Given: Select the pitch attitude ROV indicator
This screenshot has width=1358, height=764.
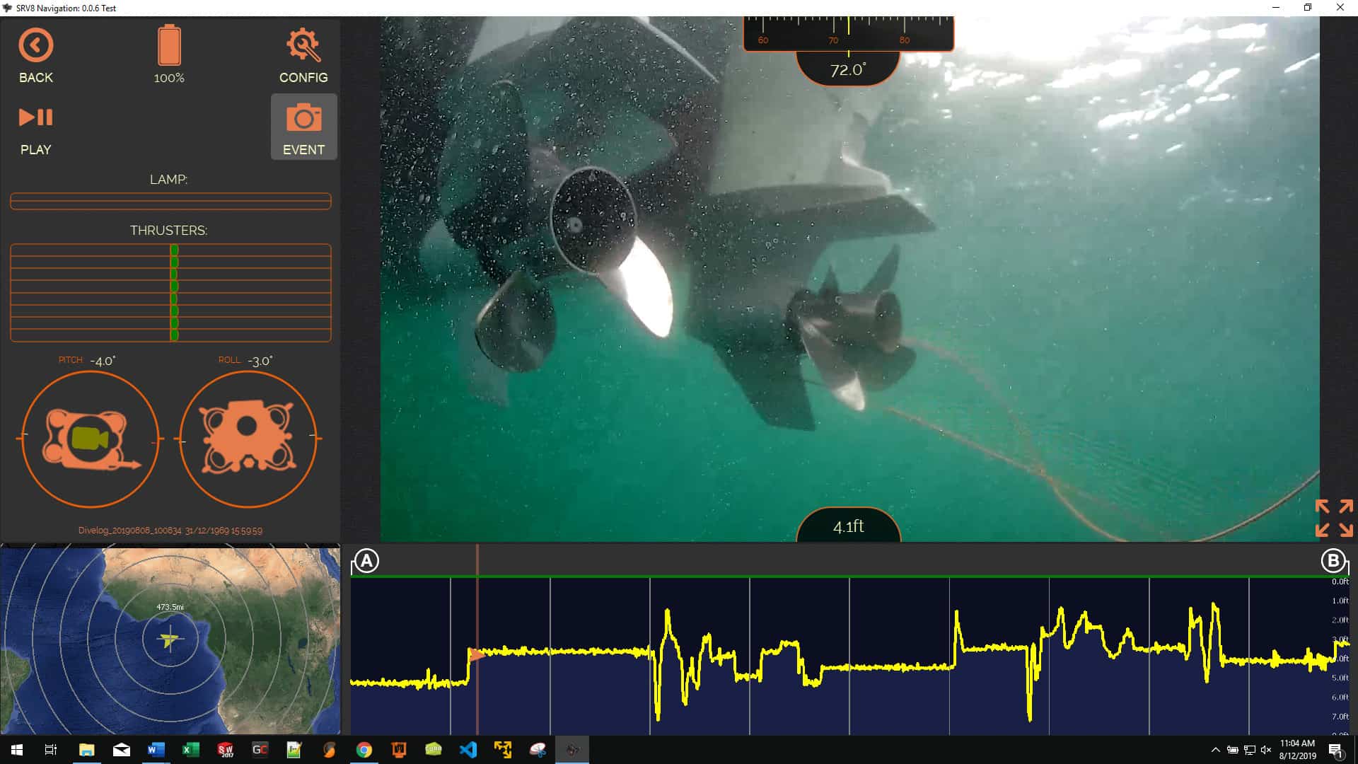Looking at the screenshot, I should pos(91,439).
